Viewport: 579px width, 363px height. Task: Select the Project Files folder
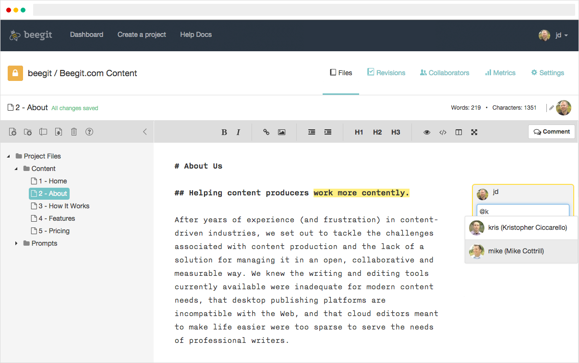38,156
